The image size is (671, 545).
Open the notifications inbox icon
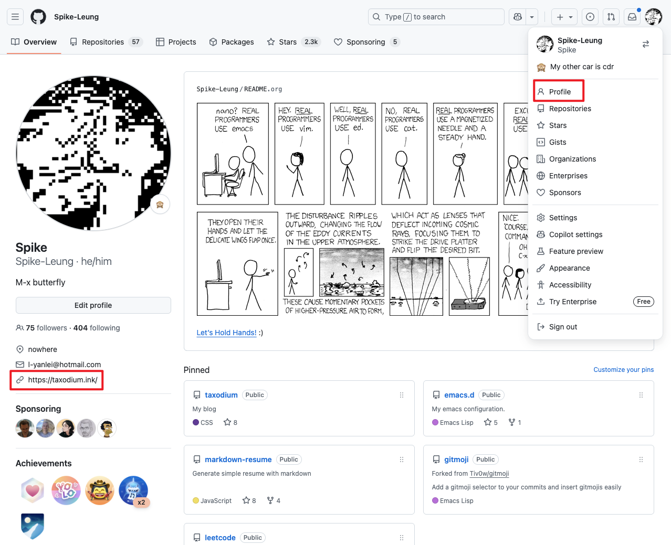tap(632, 17)
